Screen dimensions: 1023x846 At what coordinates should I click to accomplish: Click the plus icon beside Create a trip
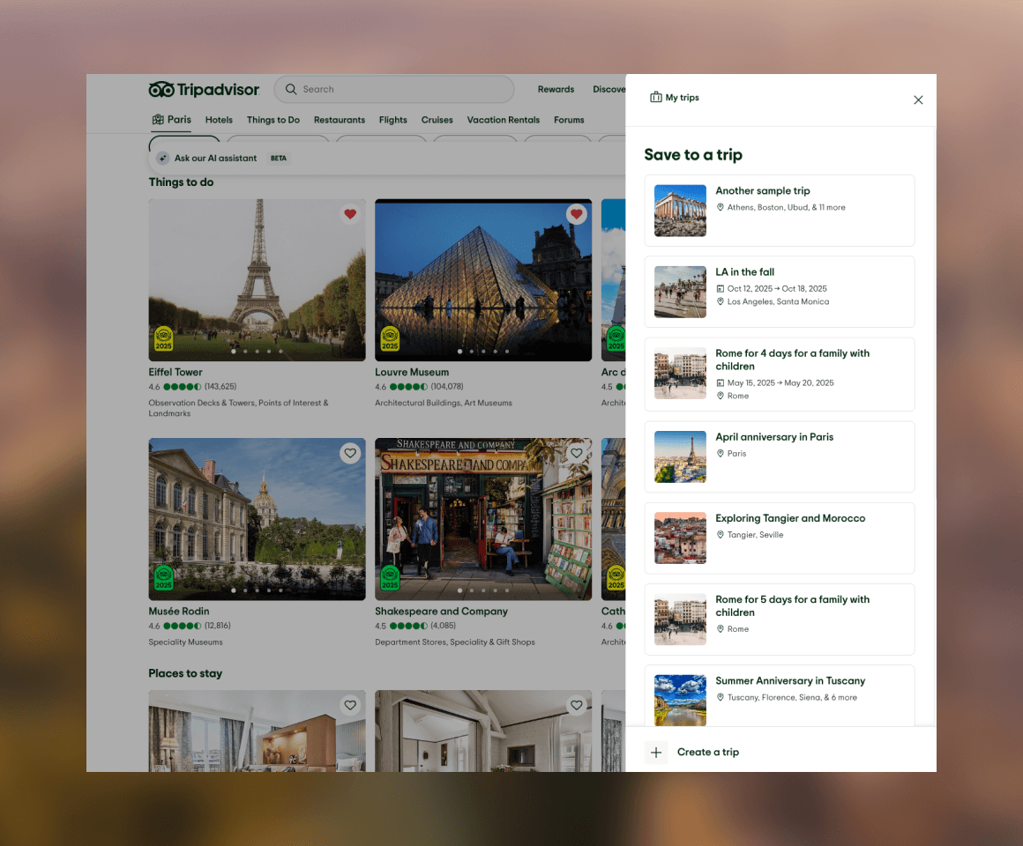pos(656,752)
